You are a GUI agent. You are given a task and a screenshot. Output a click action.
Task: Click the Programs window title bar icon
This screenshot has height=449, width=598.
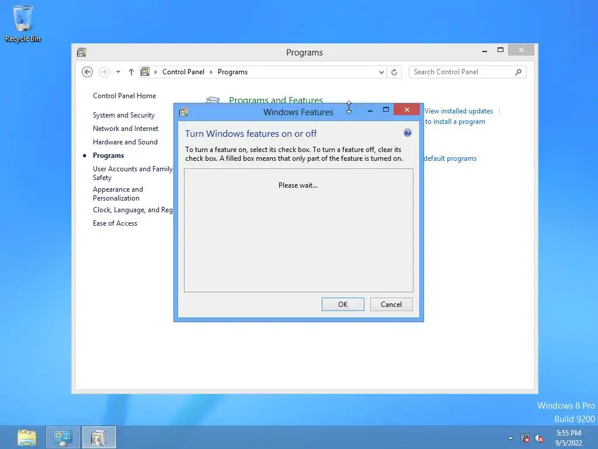[82, 52]
